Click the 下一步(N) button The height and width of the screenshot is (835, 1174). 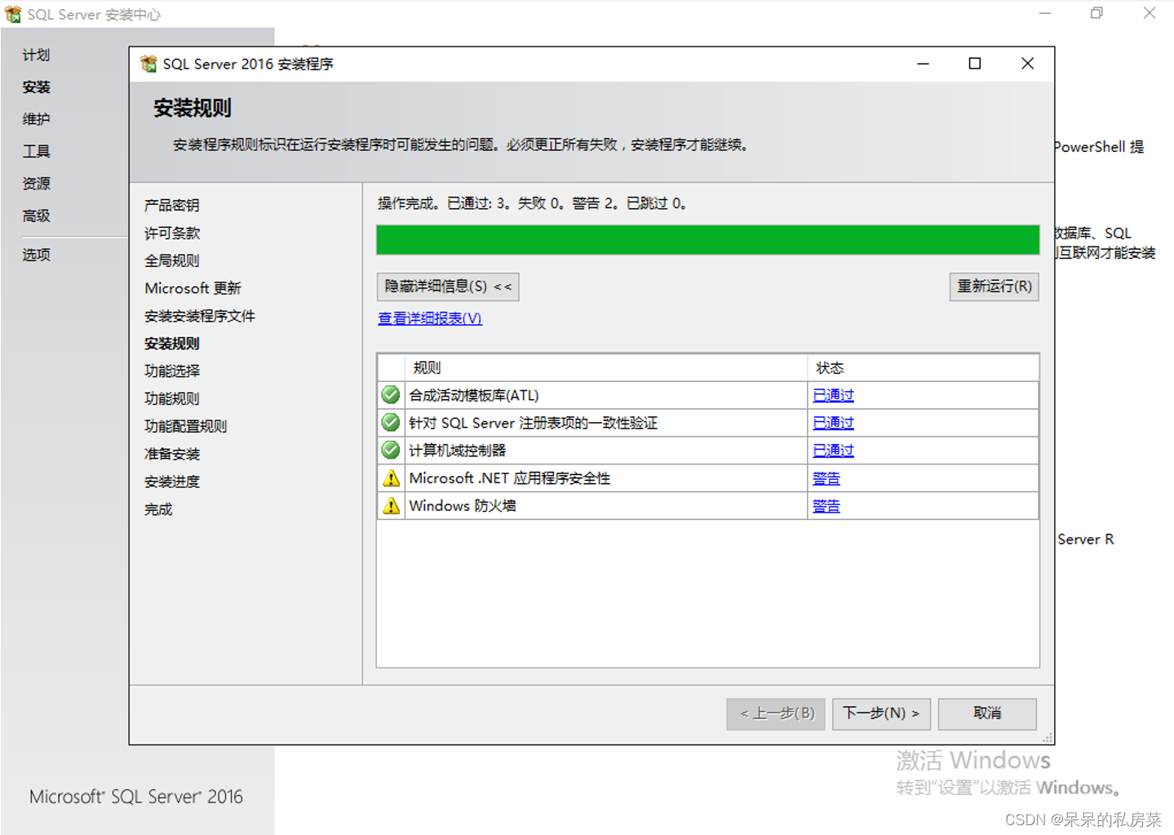click(881, 713)
